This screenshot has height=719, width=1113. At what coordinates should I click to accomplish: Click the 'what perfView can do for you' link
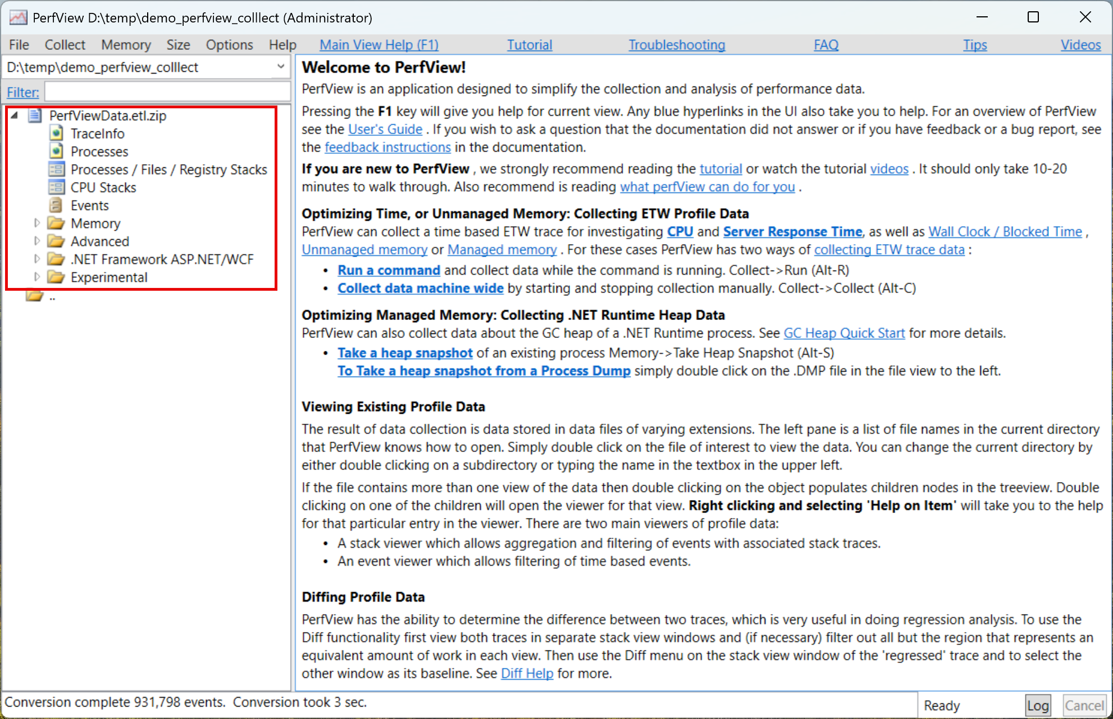point(707,187)
